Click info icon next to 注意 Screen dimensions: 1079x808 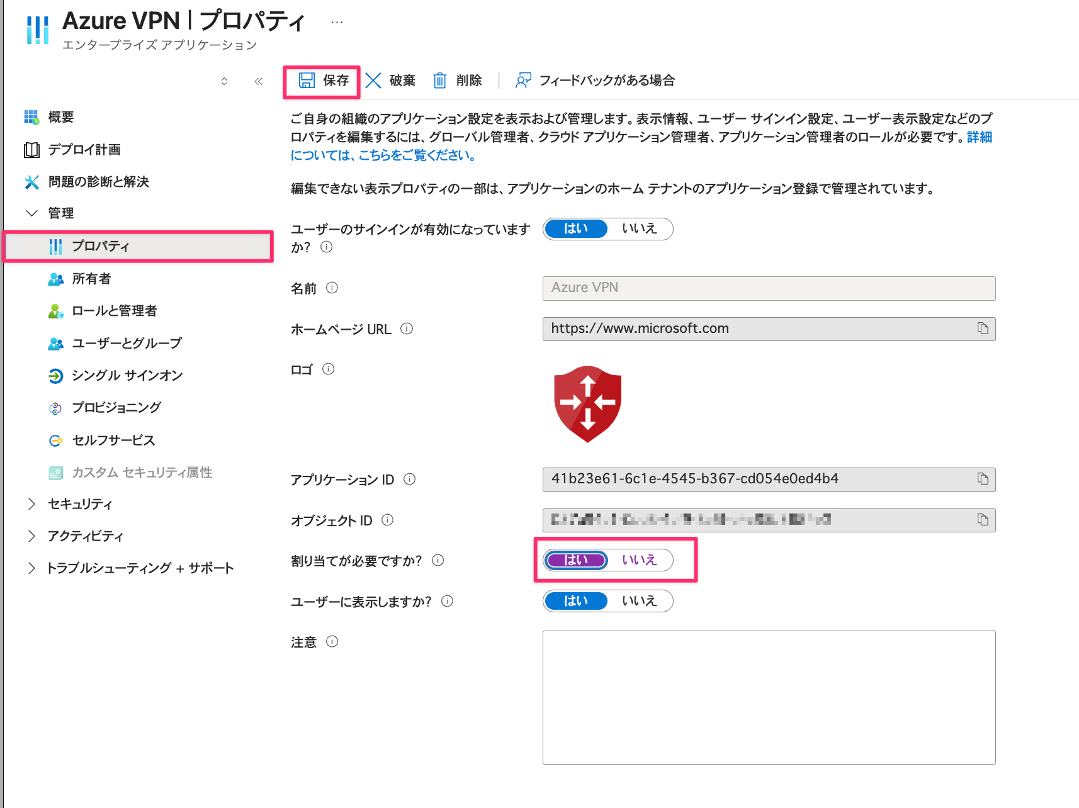[x=332, y=641]
